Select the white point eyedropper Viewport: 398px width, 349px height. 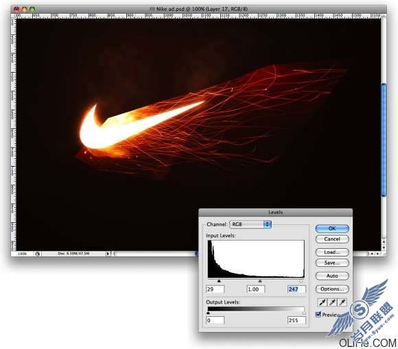click(x=342, y=302)
